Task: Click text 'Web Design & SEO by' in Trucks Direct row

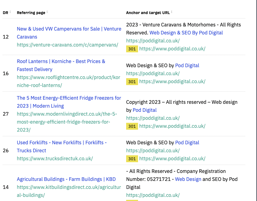Action: 150,143
